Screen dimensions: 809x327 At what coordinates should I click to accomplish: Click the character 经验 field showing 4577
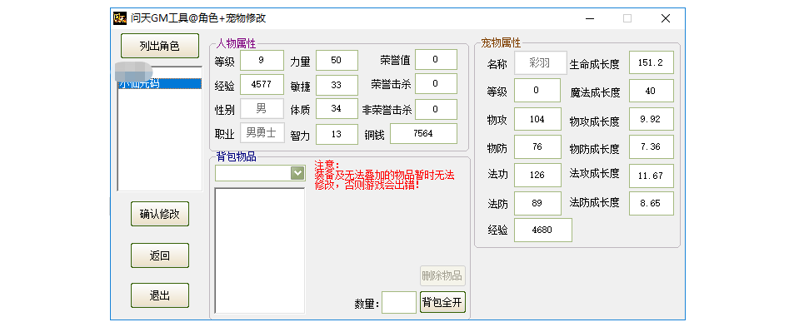point(262,85)
